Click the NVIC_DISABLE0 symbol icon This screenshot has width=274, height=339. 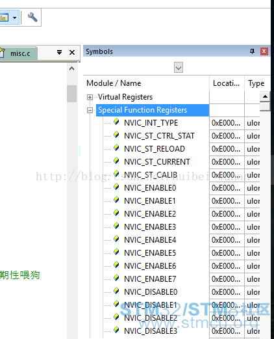pyautogui.click(x=116, y=291)
